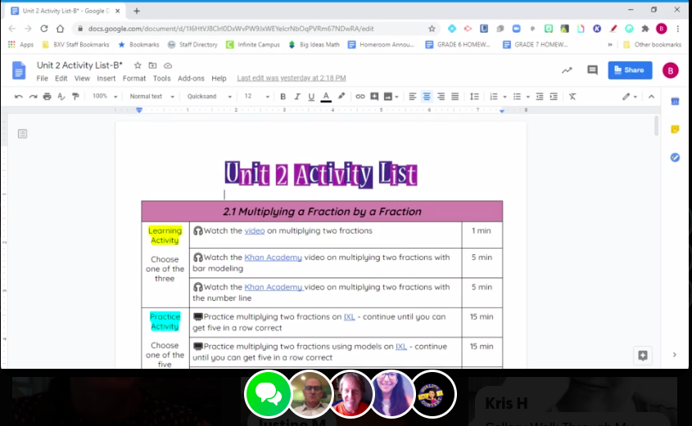Open Calendar side panel icon
692x426 pixels.
pyautogui.click(x=675, y=101)
